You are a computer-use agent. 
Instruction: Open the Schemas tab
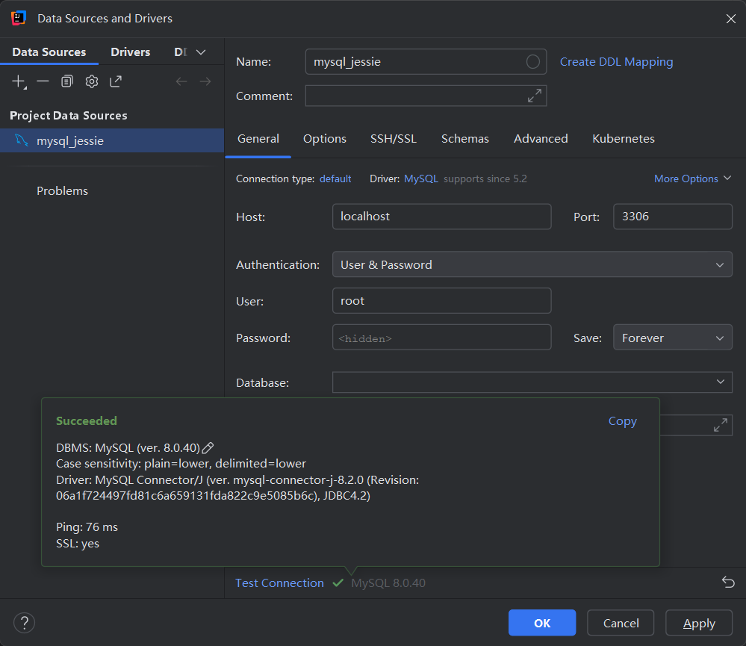pyautogui.click(x=464, y=139)
